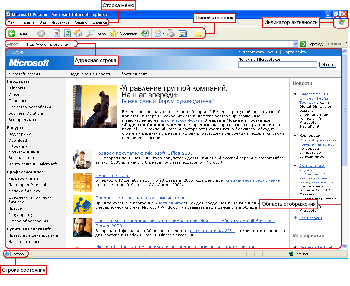Open the практическом Форуме link
Image resolution: width=350 pixels, height=286 pixels.
click(x=181, y=120)
